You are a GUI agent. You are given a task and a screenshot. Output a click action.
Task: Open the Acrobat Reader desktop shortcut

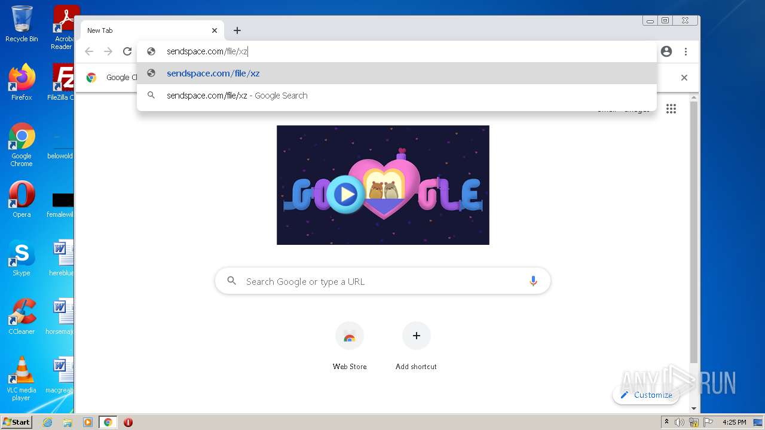coord(63,27)
